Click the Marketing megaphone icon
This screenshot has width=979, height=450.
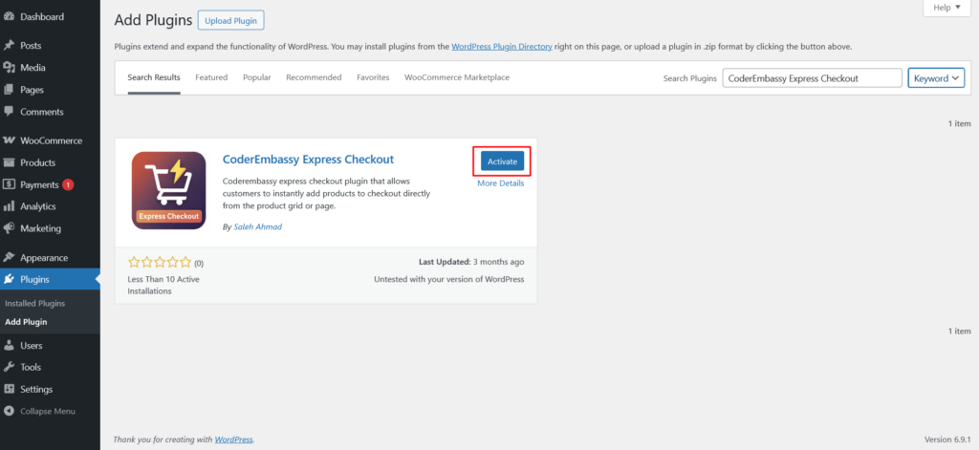coord(10,228)
